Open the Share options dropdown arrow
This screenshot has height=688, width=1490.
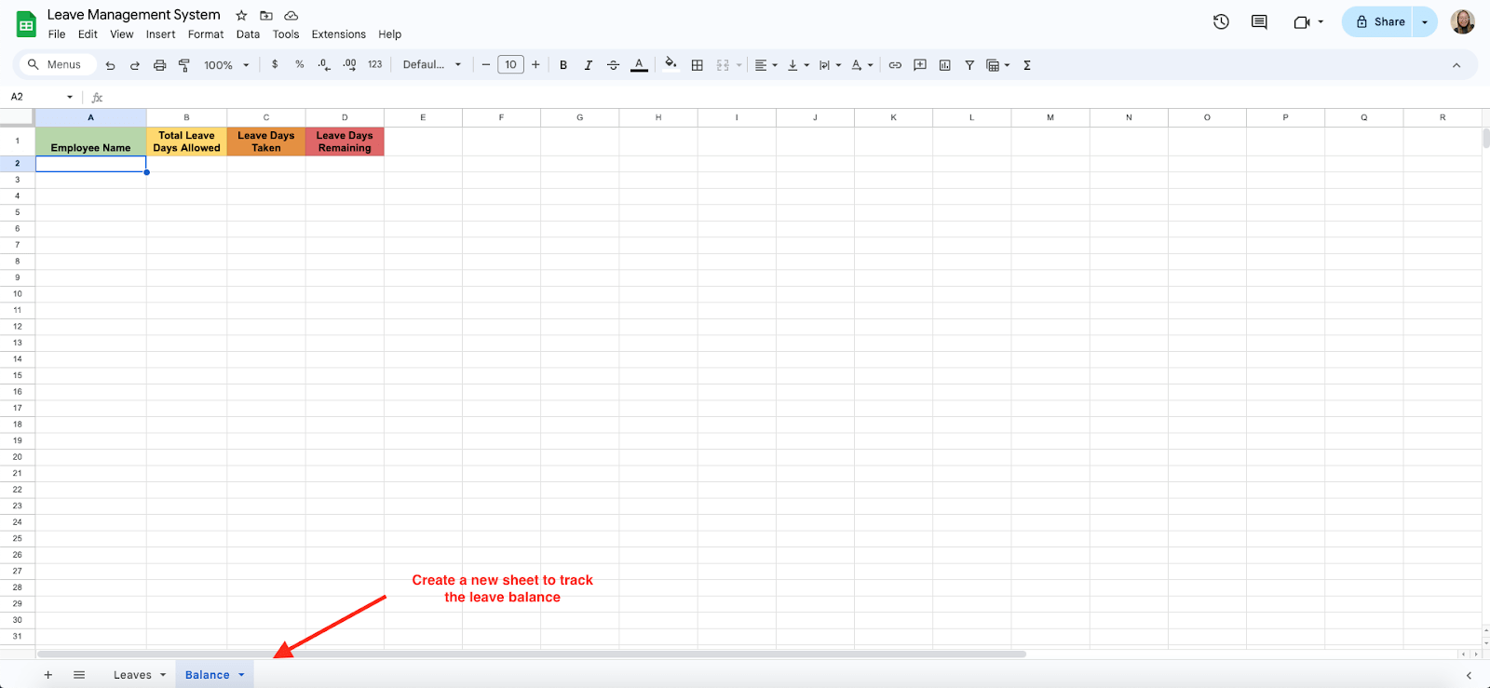[x=1425, y=21]
